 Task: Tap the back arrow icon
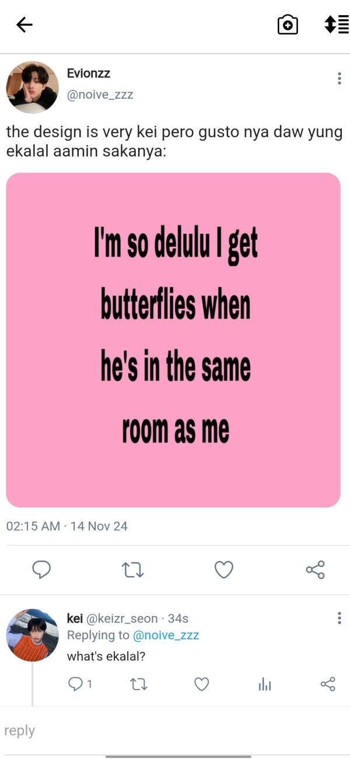click(24, 25)
